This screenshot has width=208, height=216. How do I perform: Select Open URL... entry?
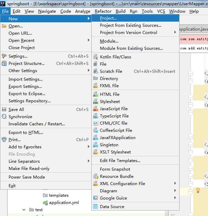(46, 33)
